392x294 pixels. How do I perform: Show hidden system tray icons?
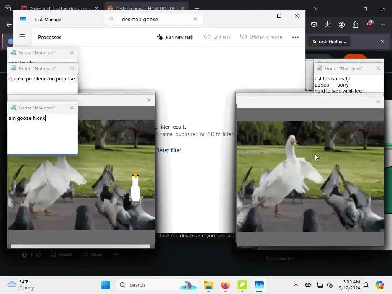296,285
